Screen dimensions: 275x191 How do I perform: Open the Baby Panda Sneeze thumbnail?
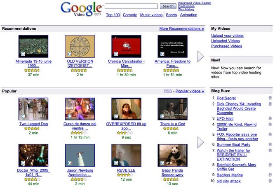coord(173,156)
